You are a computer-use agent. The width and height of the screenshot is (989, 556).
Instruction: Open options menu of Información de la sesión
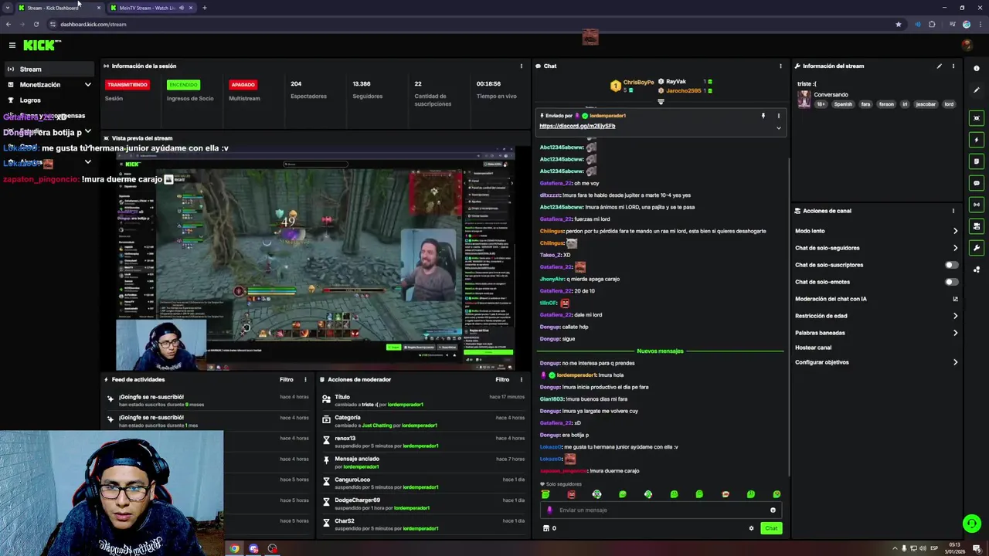pos(521,66)
